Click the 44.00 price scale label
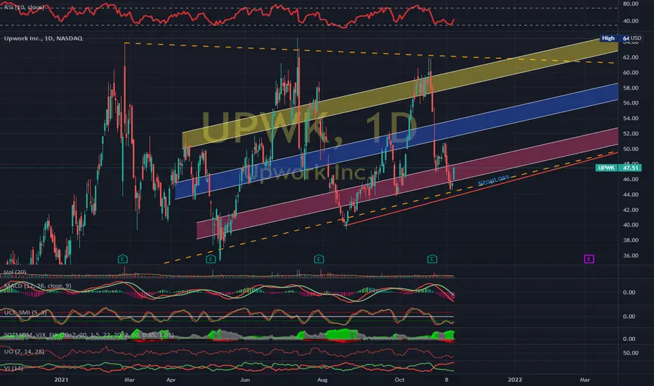This screenshot has height=386, width=654. point(631,194)
